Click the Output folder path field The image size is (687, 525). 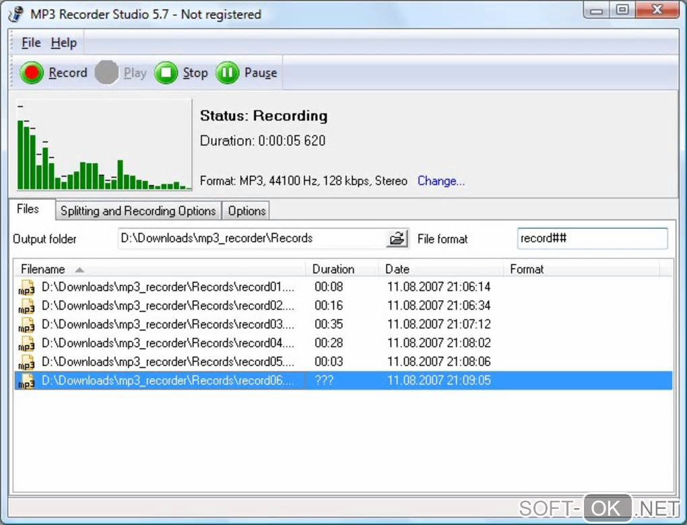252,239
